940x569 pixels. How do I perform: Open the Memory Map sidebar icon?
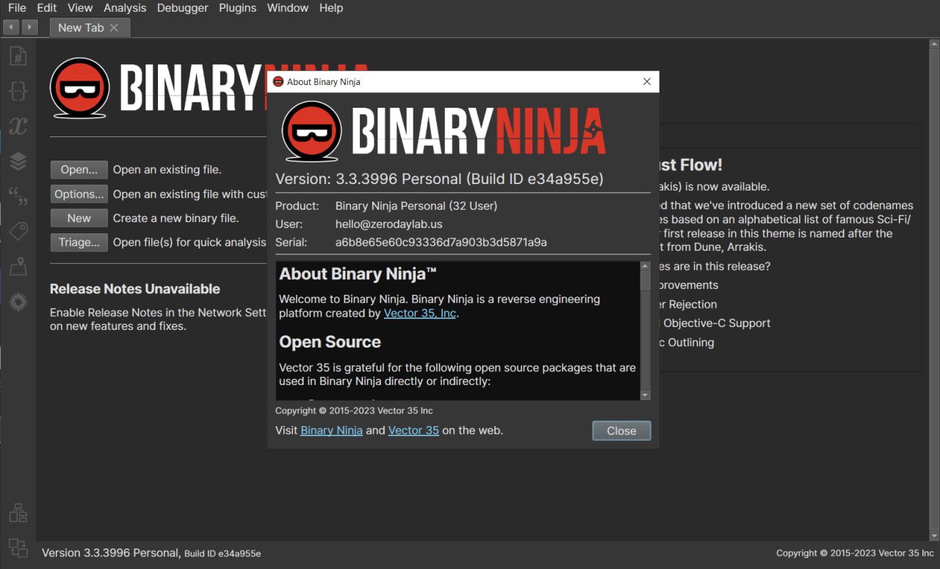(x=18, y=267)
